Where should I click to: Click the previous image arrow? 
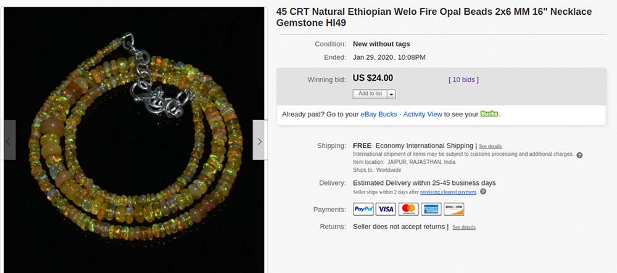pyautogui.click(x=9, y=141)
